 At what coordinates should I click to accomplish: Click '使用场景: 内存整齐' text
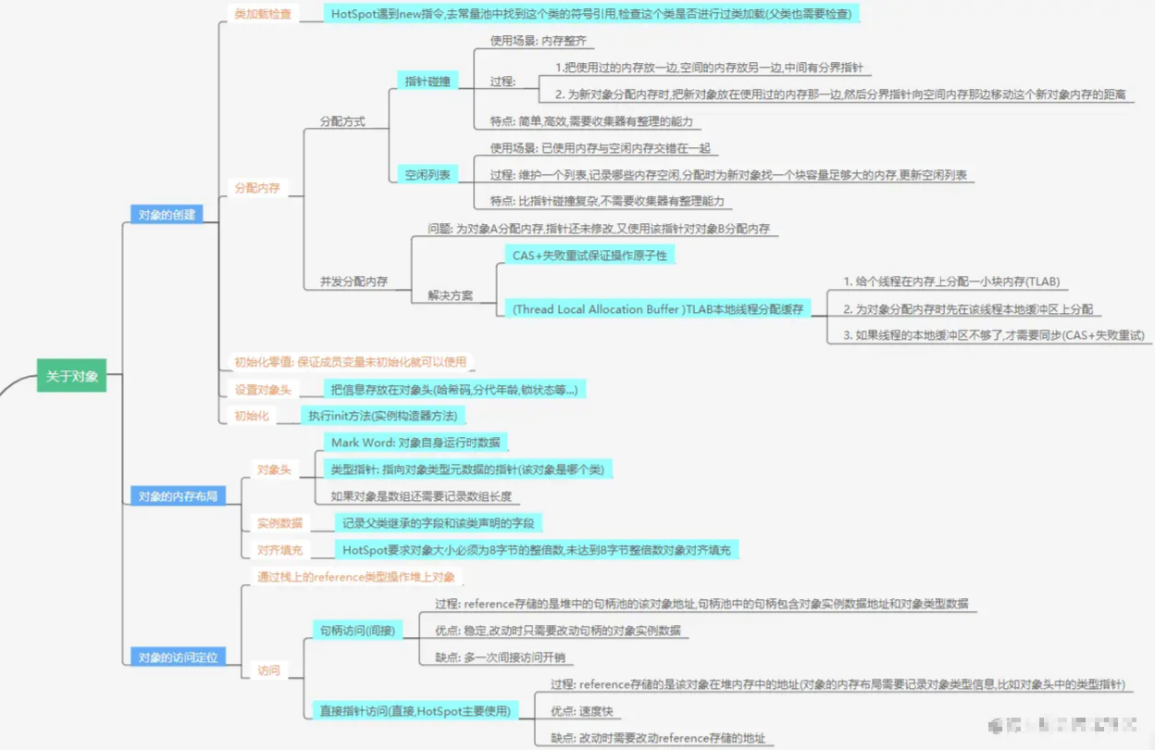click(x=538, y=42)
